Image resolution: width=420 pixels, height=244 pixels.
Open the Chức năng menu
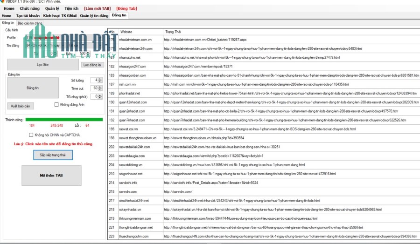(x=29, y=8)
